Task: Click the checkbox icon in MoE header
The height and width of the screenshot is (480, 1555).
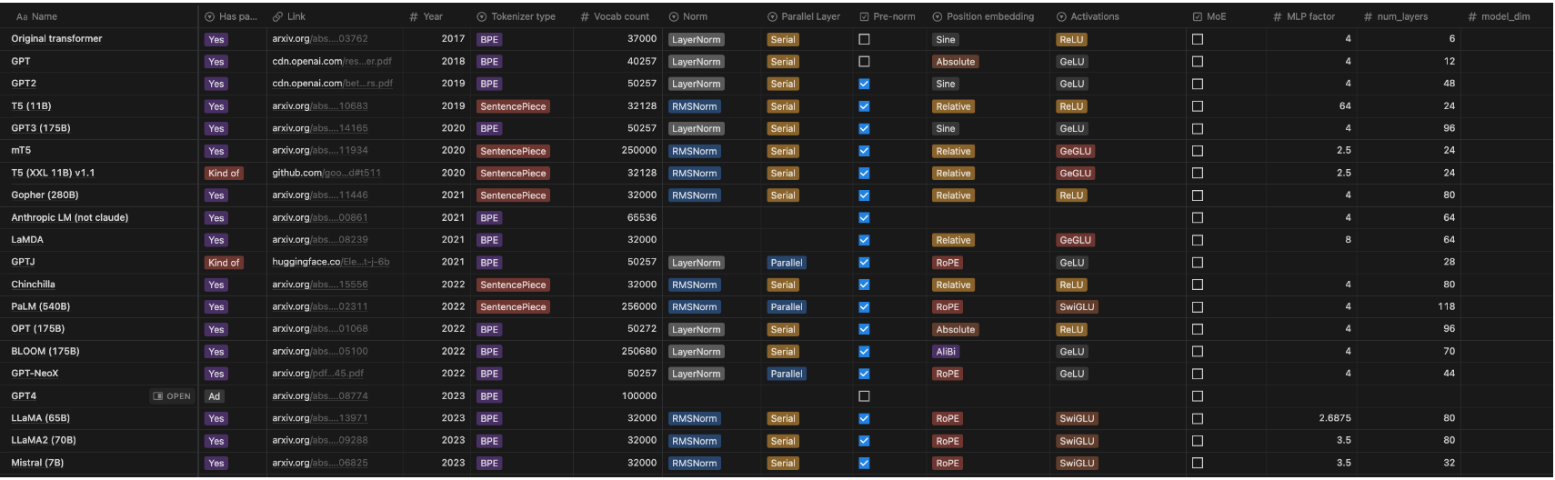Action: point(1198,16)
